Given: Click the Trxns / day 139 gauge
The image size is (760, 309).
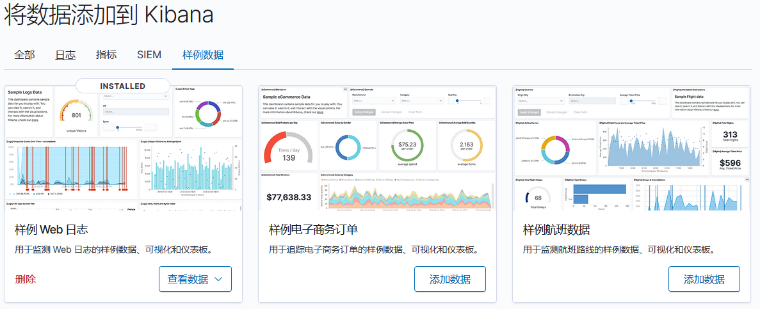Looking at the screenshot, I should 289,148.
